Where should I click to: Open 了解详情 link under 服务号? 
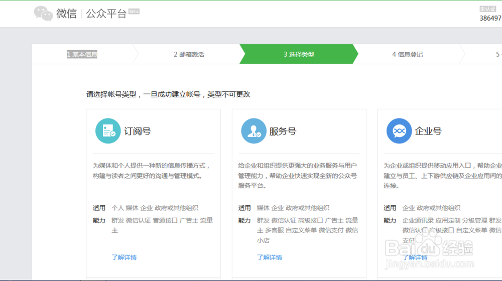point(270,257)
